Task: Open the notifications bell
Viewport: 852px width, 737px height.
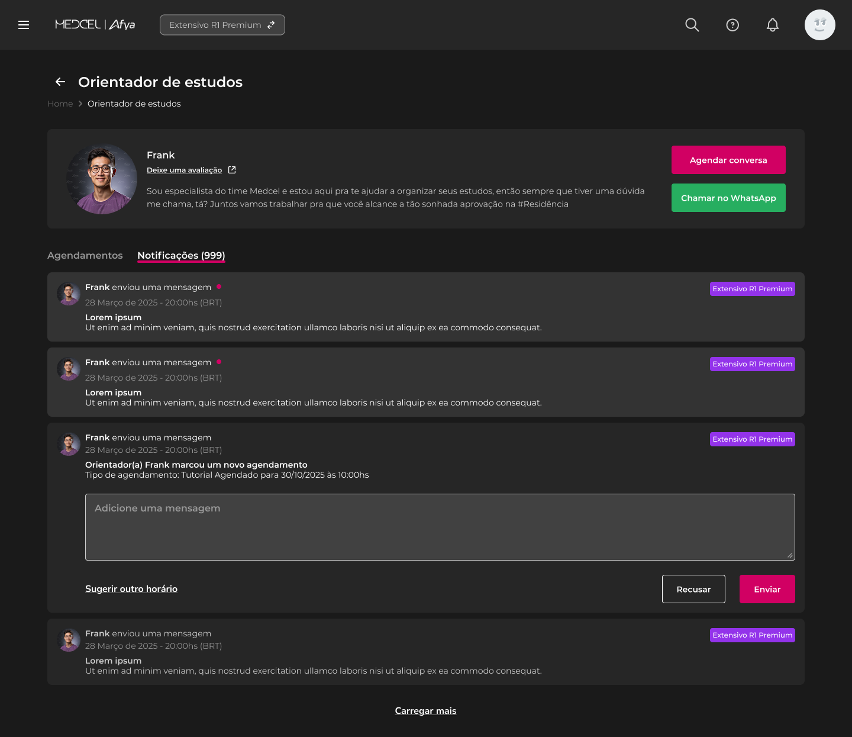Action: (x=772, y=25)
